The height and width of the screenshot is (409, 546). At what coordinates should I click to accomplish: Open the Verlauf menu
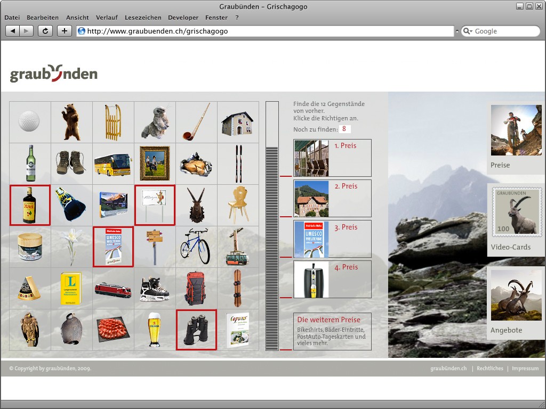point(107,18)
